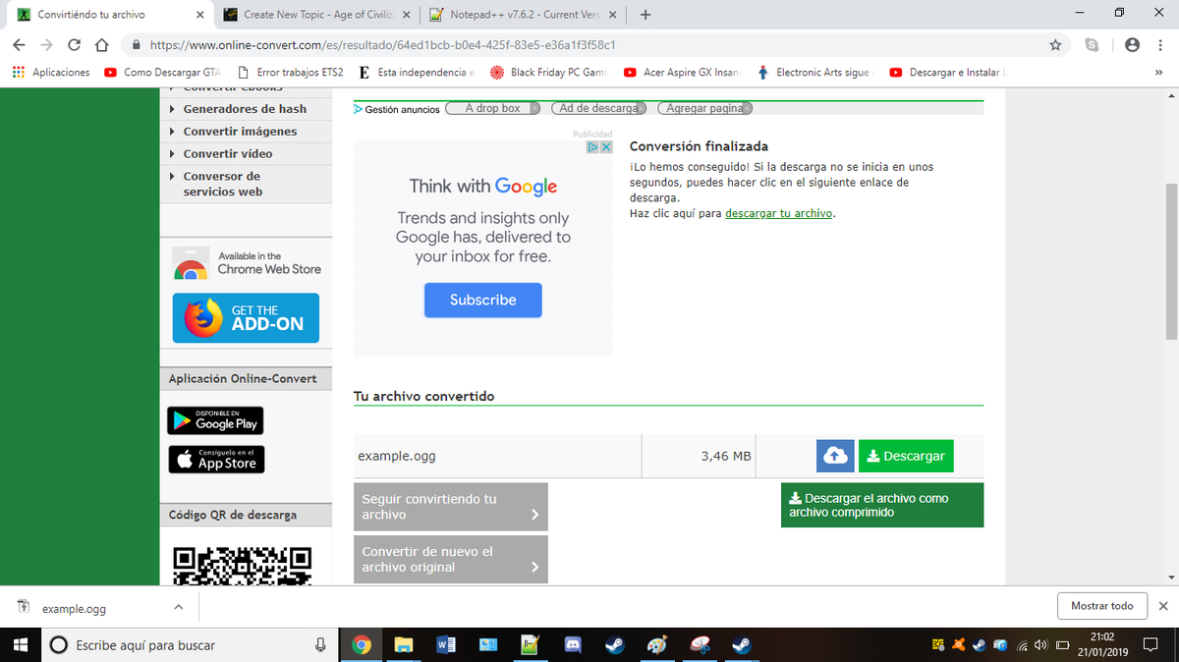Open the Google Play app badge

pos(215,420)
